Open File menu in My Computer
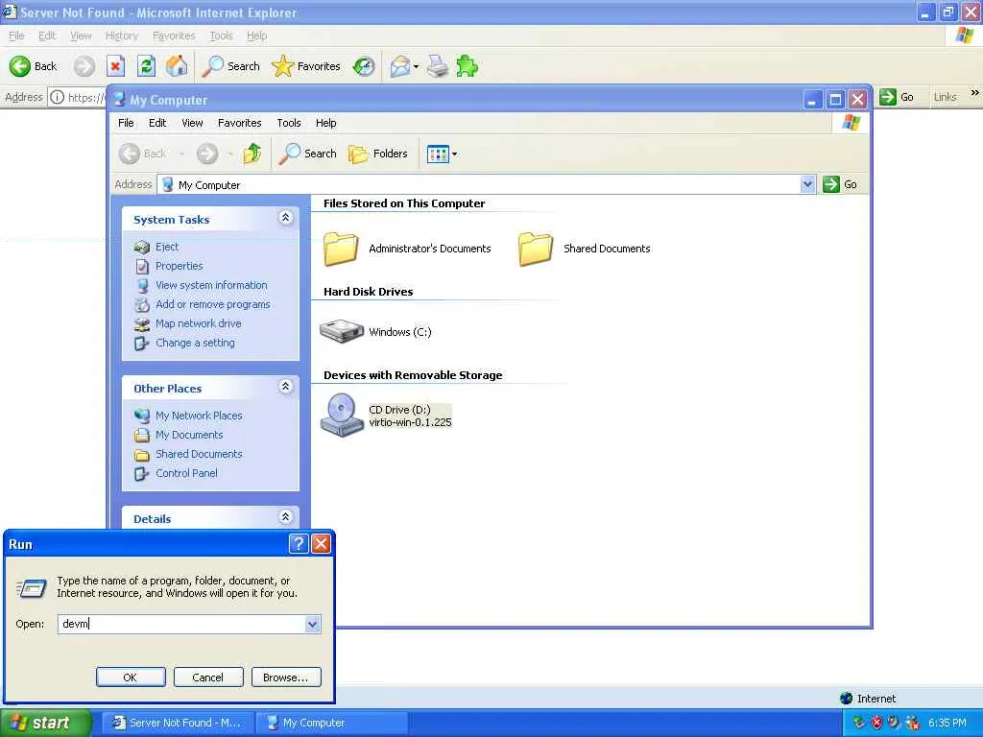This screenshot has width=983, height=737. point(126,123)
